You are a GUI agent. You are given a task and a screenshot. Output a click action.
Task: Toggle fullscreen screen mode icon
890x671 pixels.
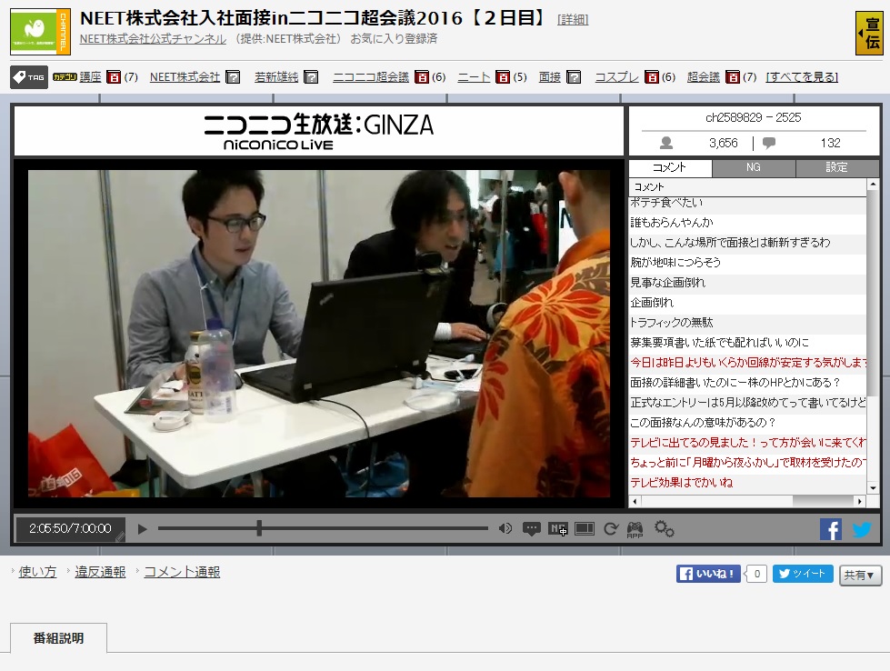[x=585, y=529]
